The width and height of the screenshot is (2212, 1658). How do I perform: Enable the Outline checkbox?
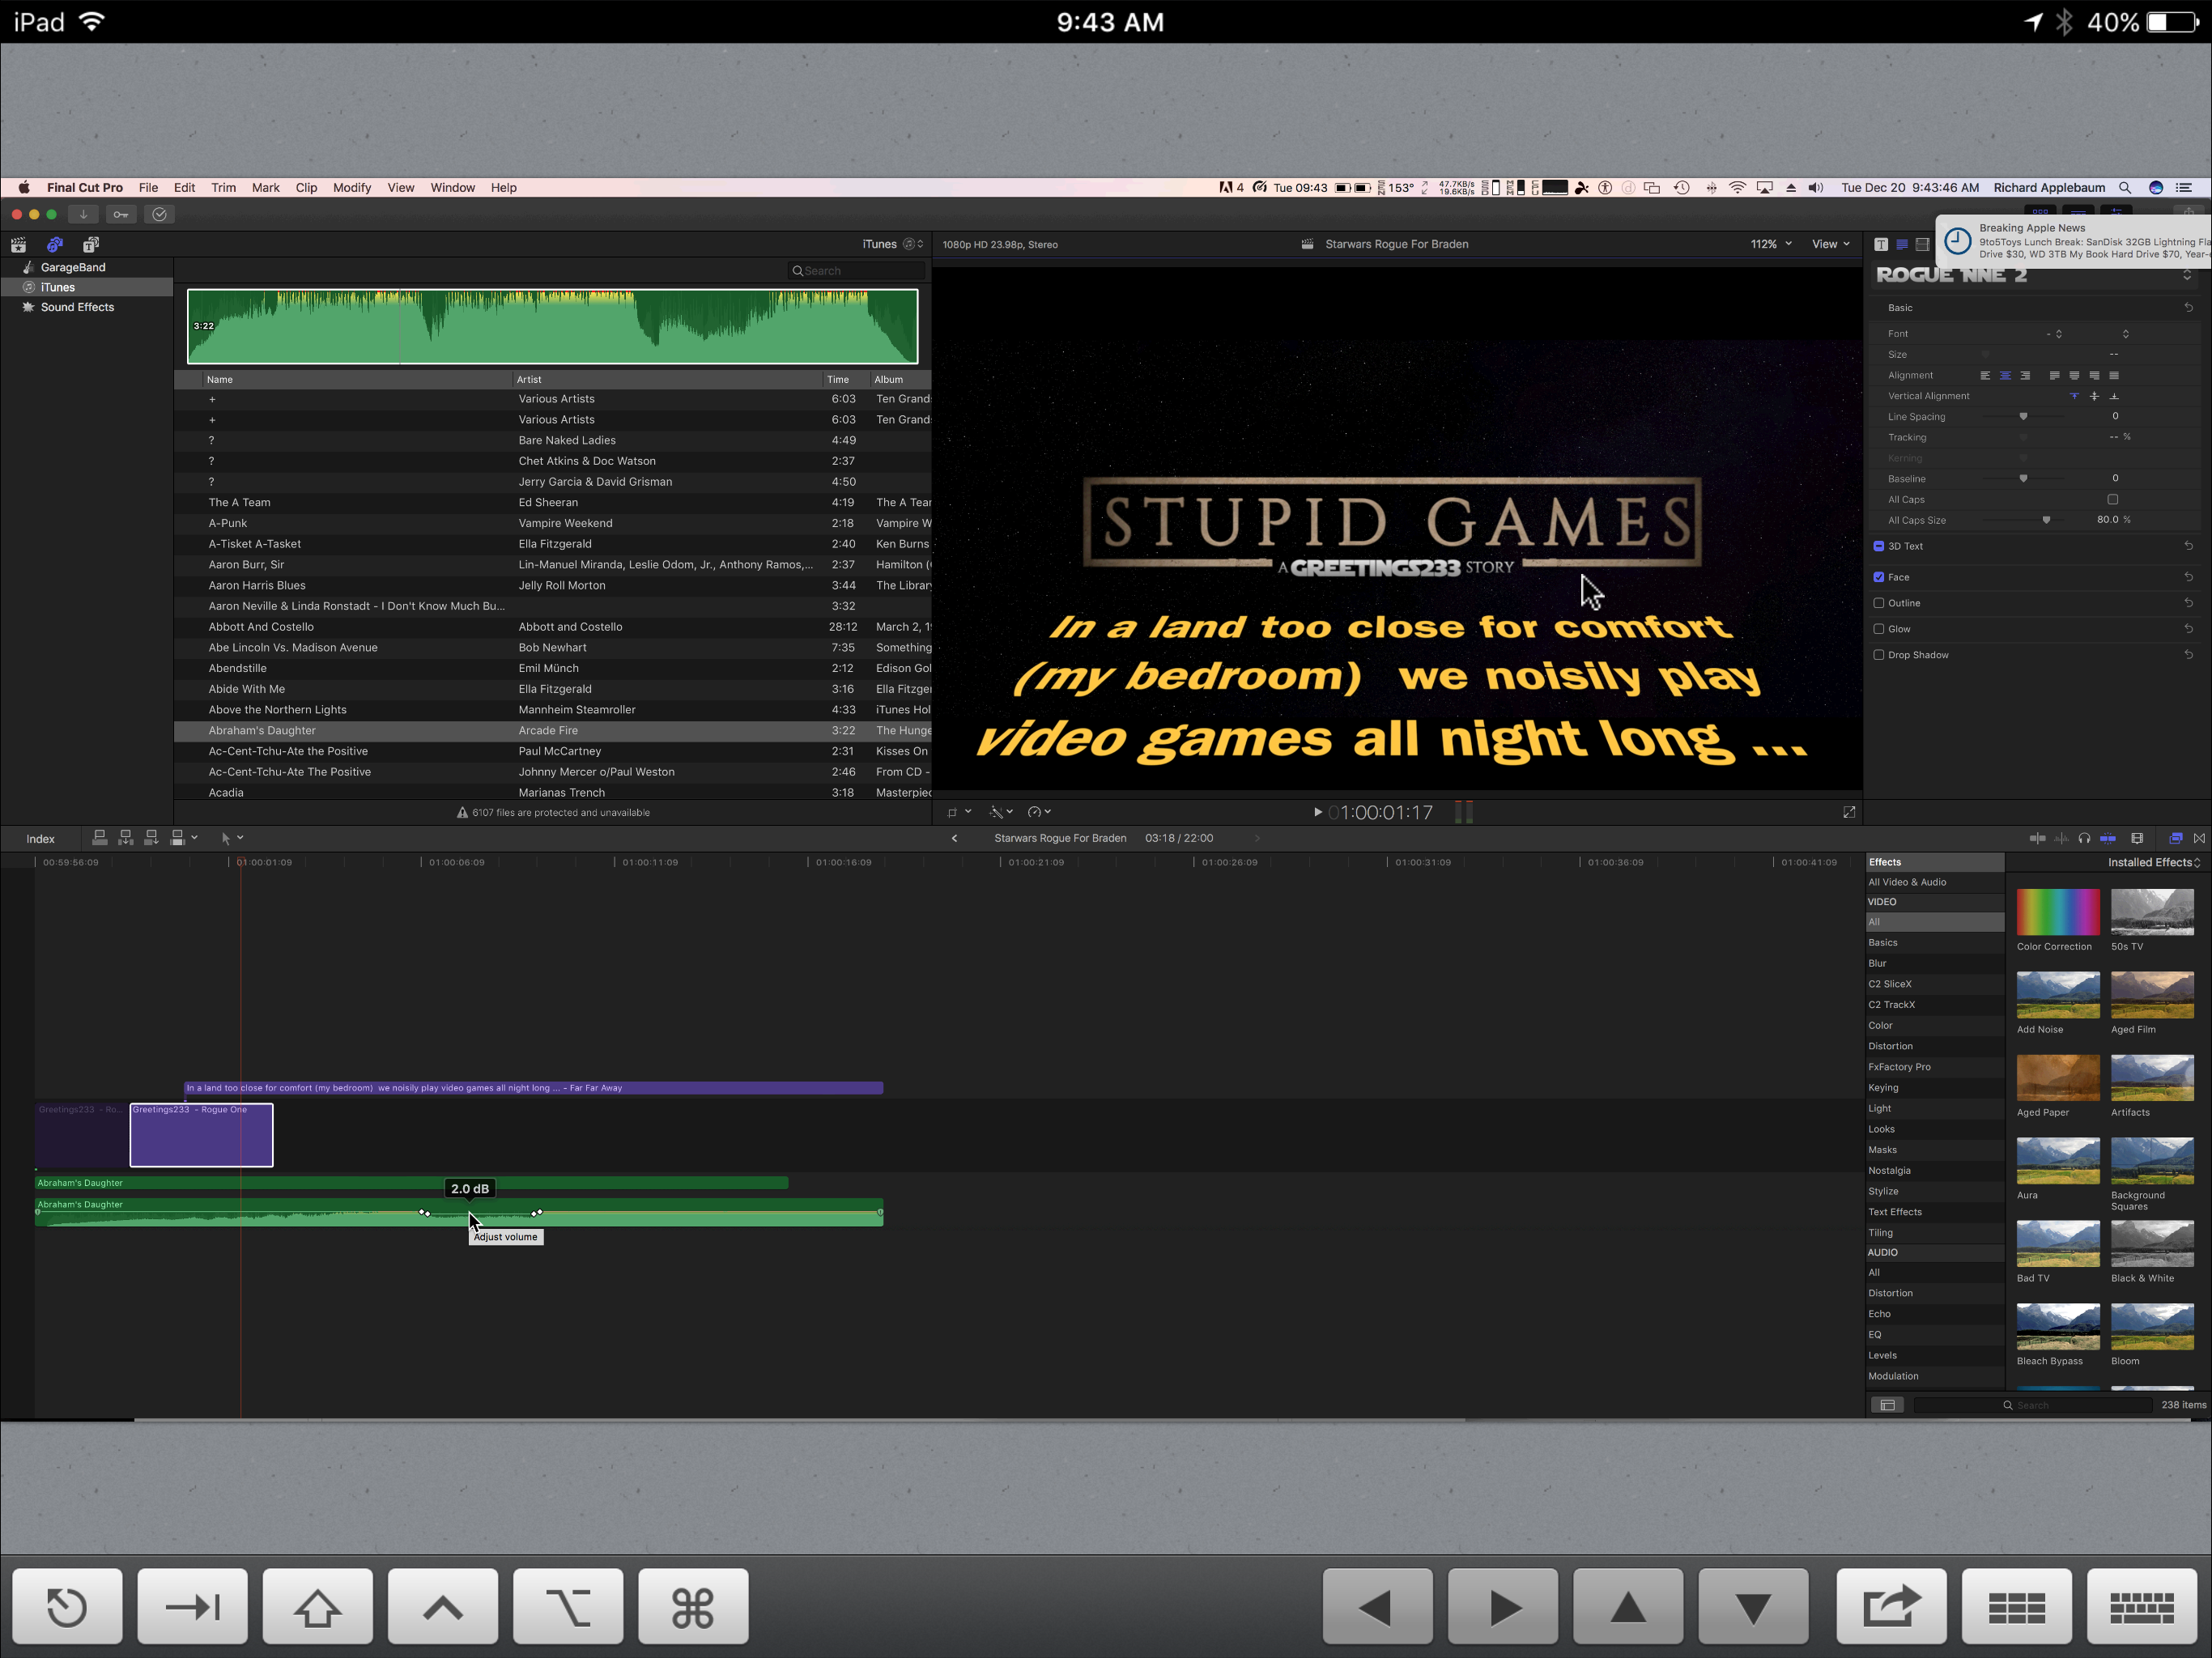click(x=1878, y=603)
